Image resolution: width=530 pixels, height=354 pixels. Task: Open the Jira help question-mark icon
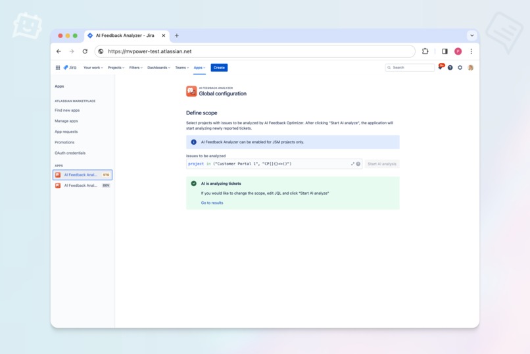[450, 68]
